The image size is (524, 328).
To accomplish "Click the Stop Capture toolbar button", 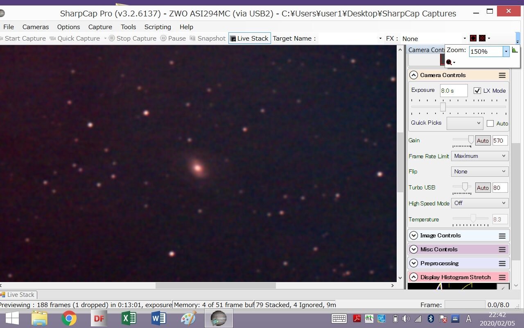I will point(133,38).
